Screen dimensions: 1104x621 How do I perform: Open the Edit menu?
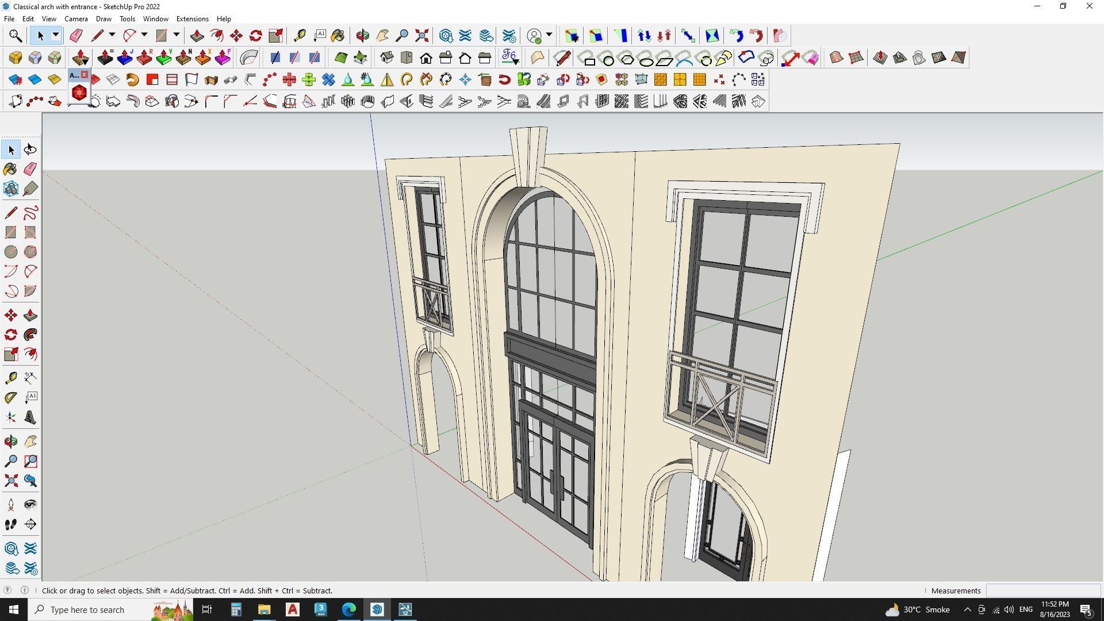coord(28,19)
